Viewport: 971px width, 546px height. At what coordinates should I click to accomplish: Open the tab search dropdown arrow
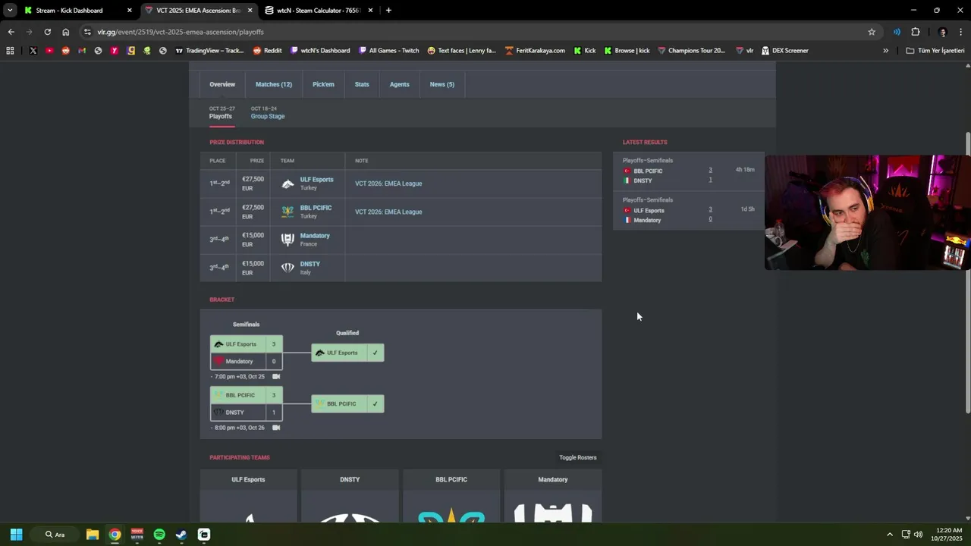pyautogui.click(x=10, y=11)
